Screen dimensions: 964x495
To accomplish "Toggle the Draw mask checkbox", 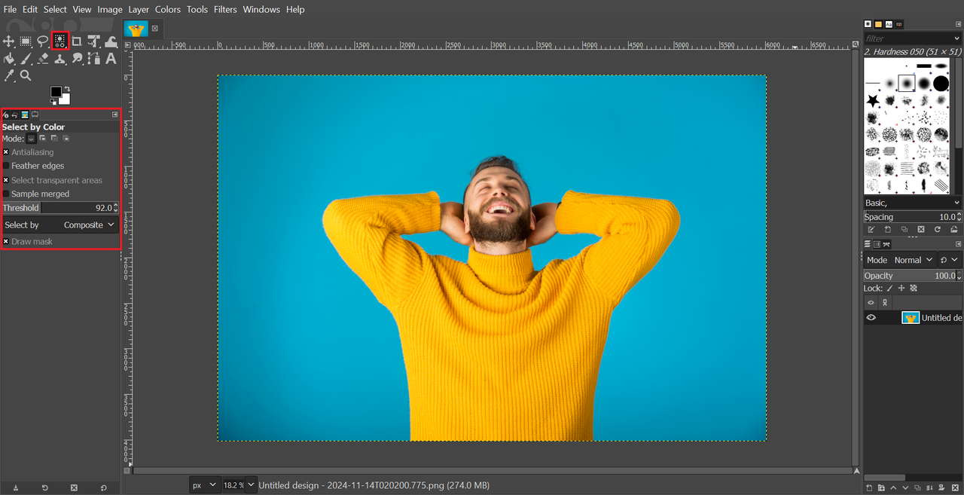I will click(6, 241).
